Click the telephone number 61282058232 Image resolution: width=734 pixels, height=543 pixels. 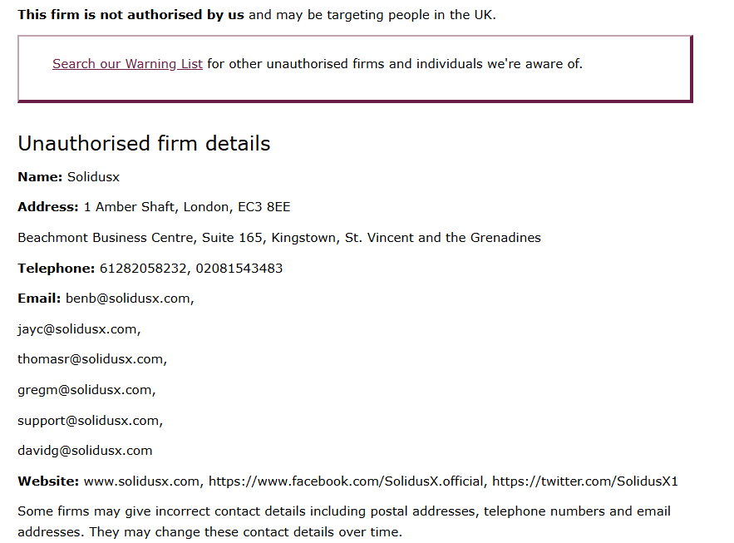pyautogui.click(x=144, y=269)
